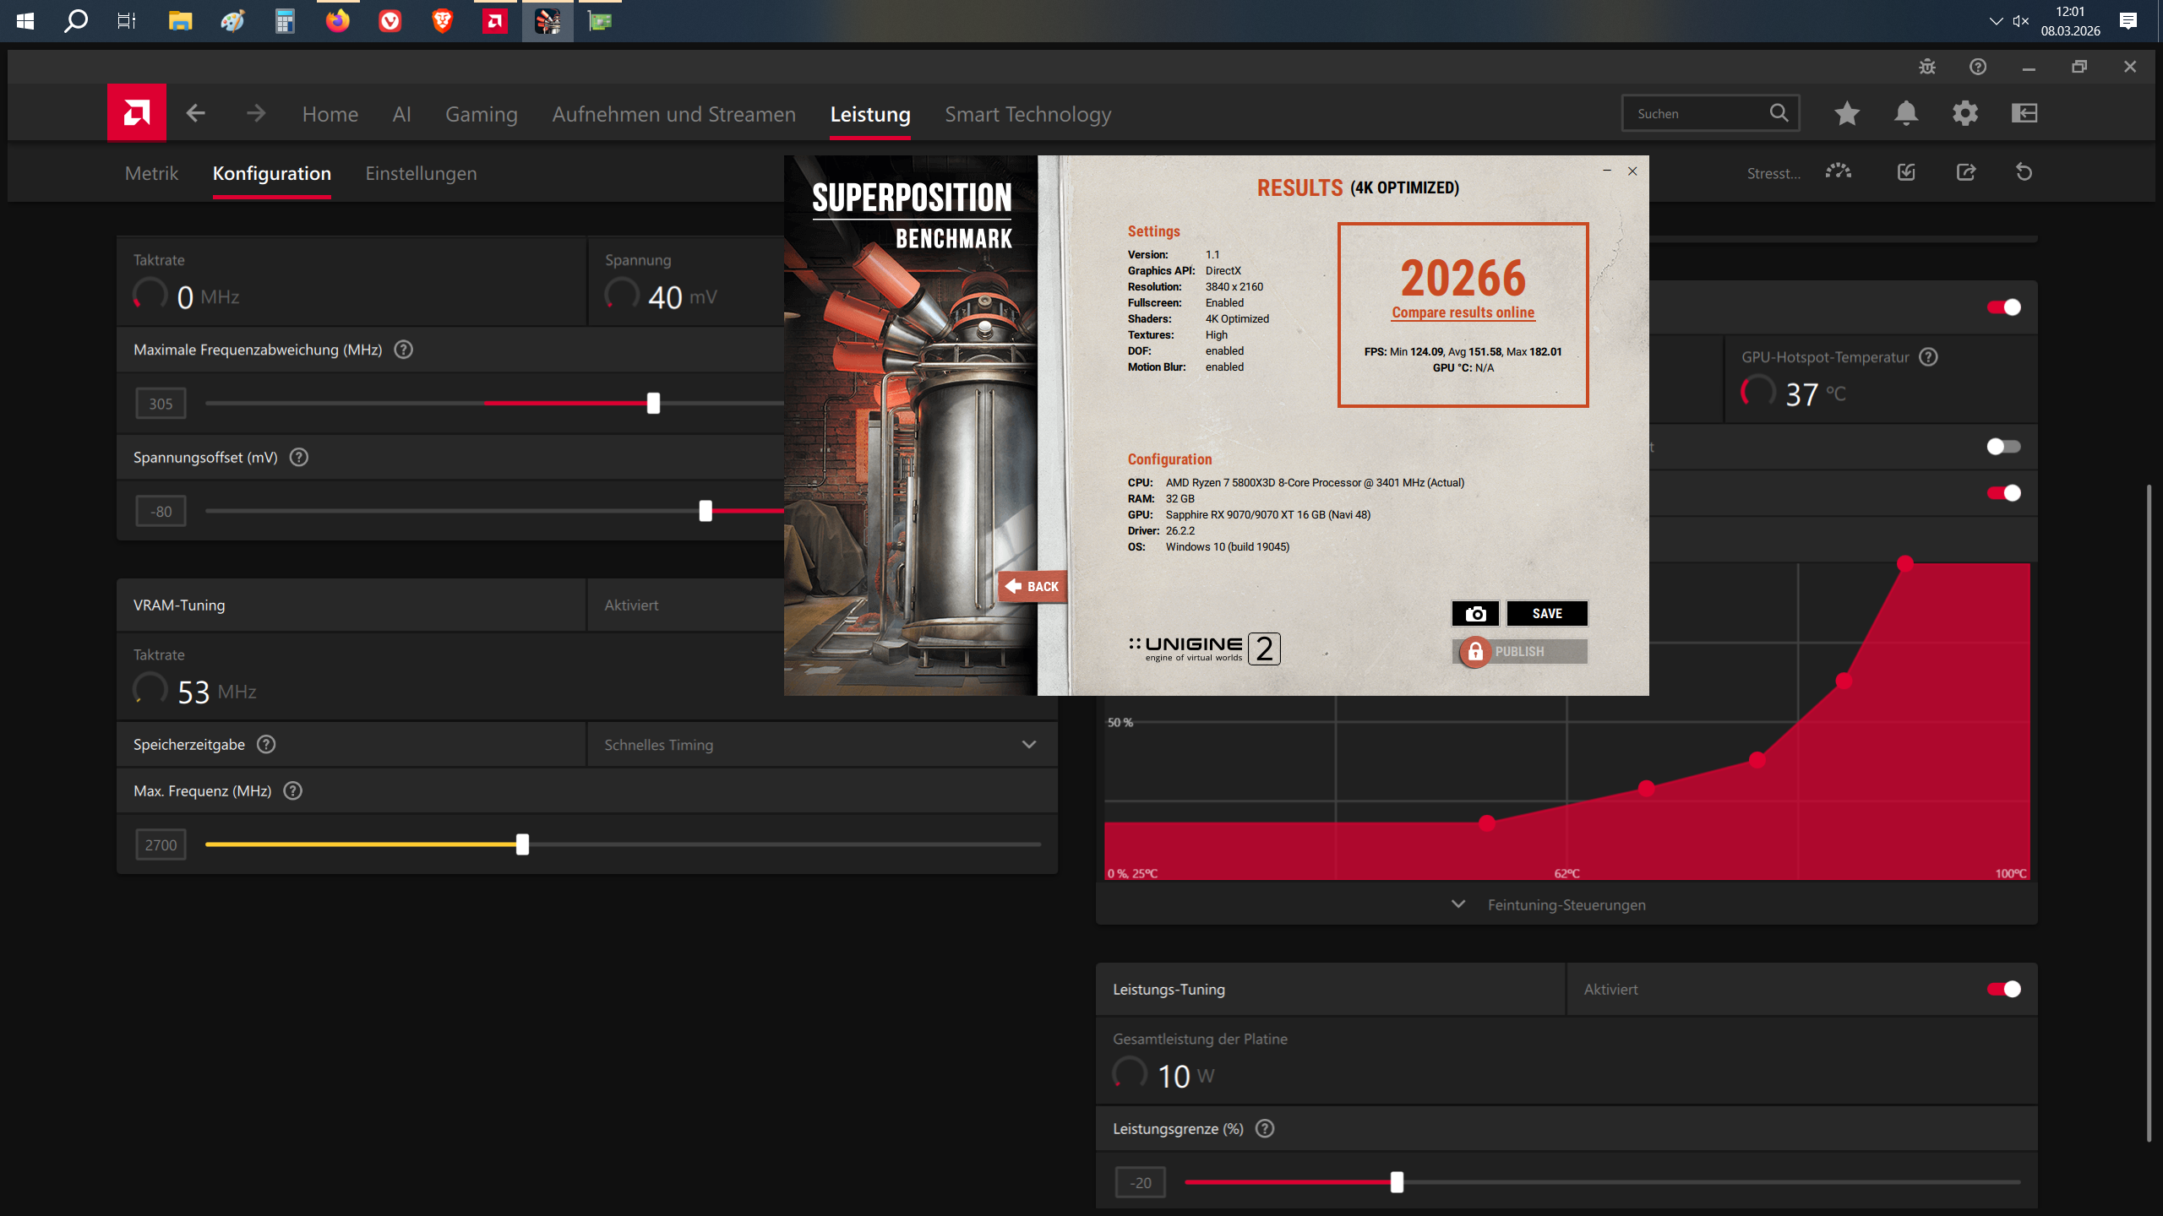This screenshot has height=1216, width=2163.
Task: Open the notifications bell
Action: 1906,113
